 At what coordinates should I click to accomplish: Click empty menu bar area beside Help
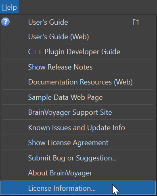(x=88, y=7)
